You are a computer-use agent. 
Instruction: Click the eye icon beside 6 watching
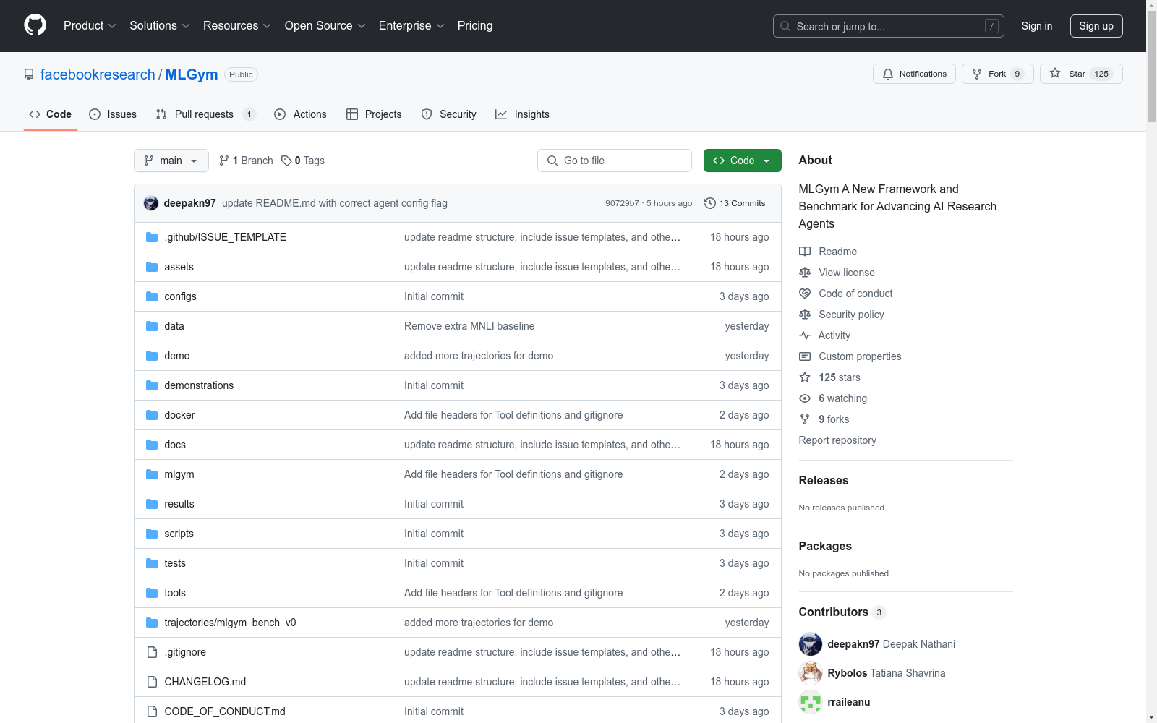805,398
